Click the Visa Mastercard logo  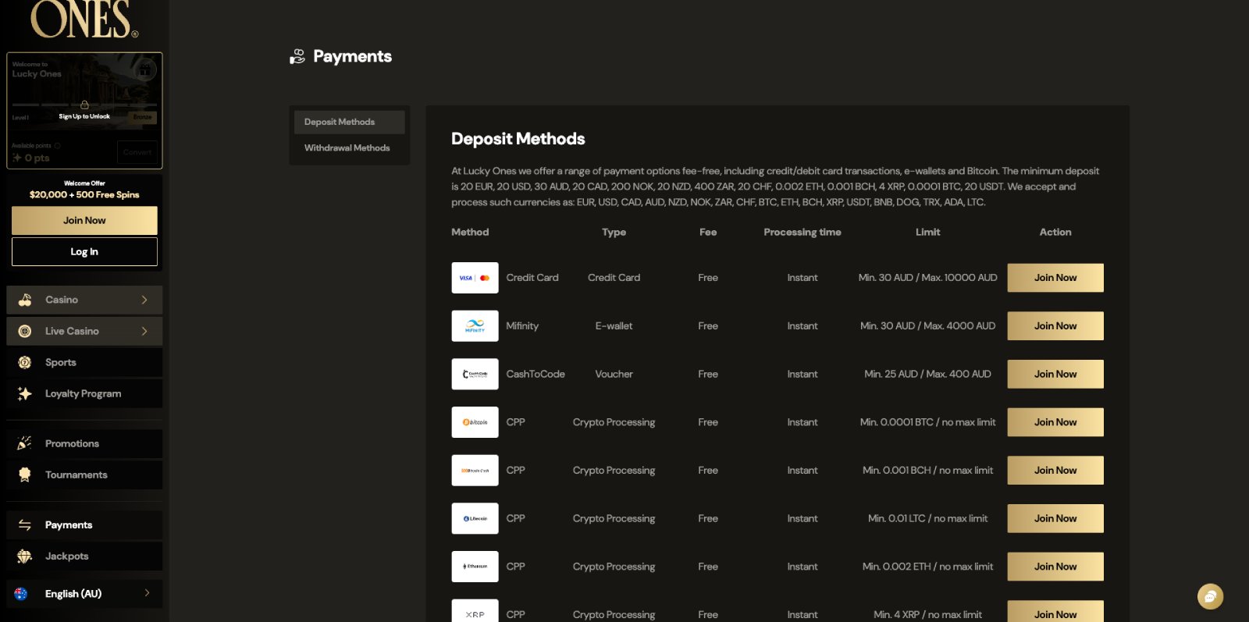[x=475, y=278]
